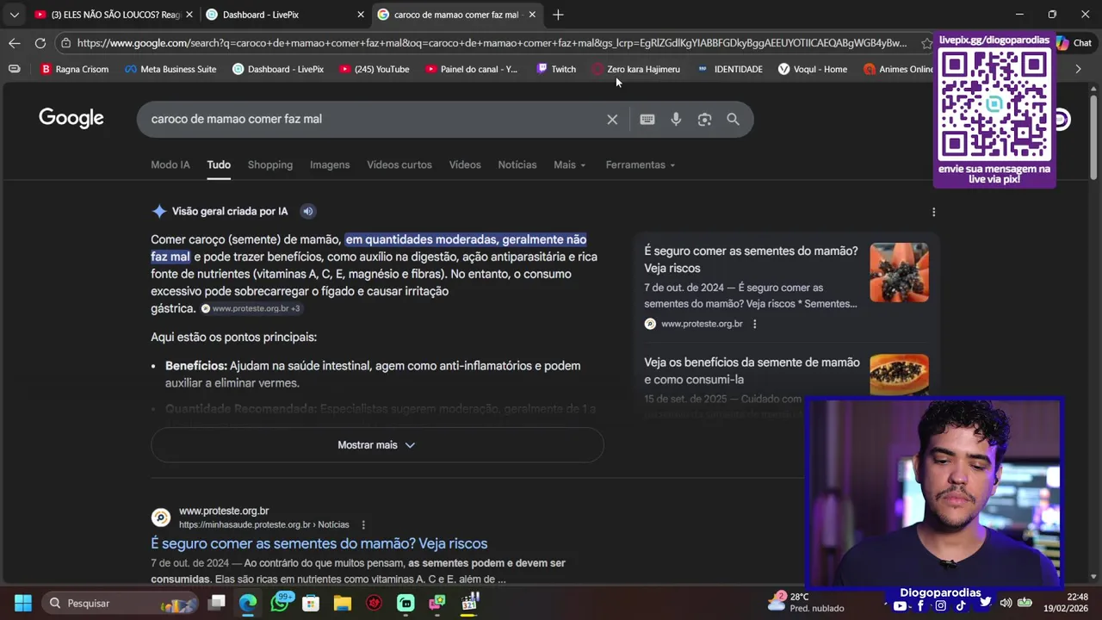Image resolution: width=1102 pixels, height=620 pixels.
Task: Expand the Mais dropdown
Action: [x=569, y=164]
